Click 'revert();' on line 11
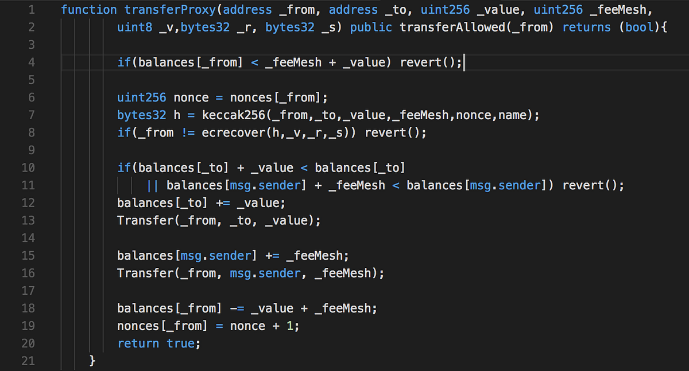This screenshot has height=371, width=689. 593,186
